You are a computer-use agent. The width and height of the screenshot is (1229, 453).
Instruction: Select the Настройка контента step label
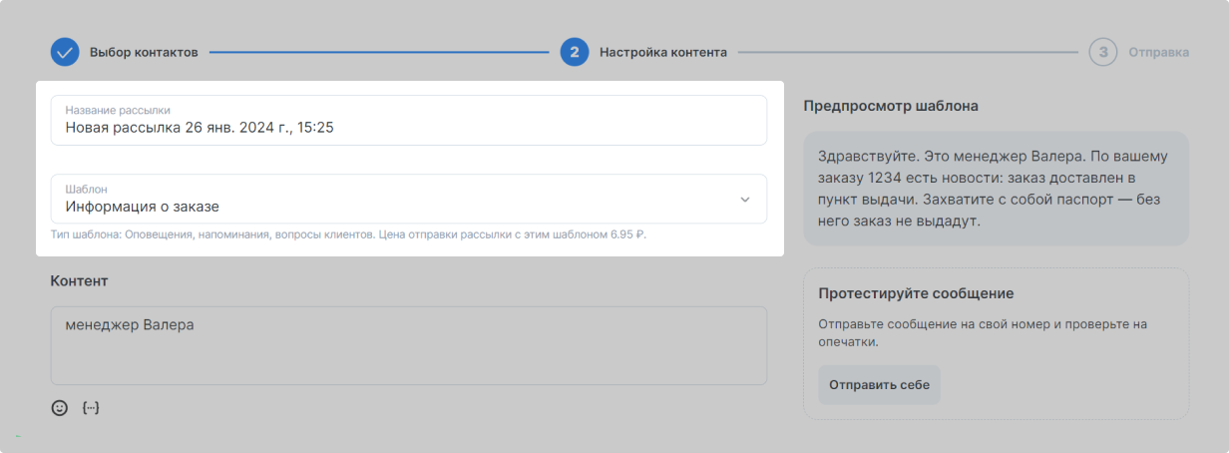tap(662, 52)
